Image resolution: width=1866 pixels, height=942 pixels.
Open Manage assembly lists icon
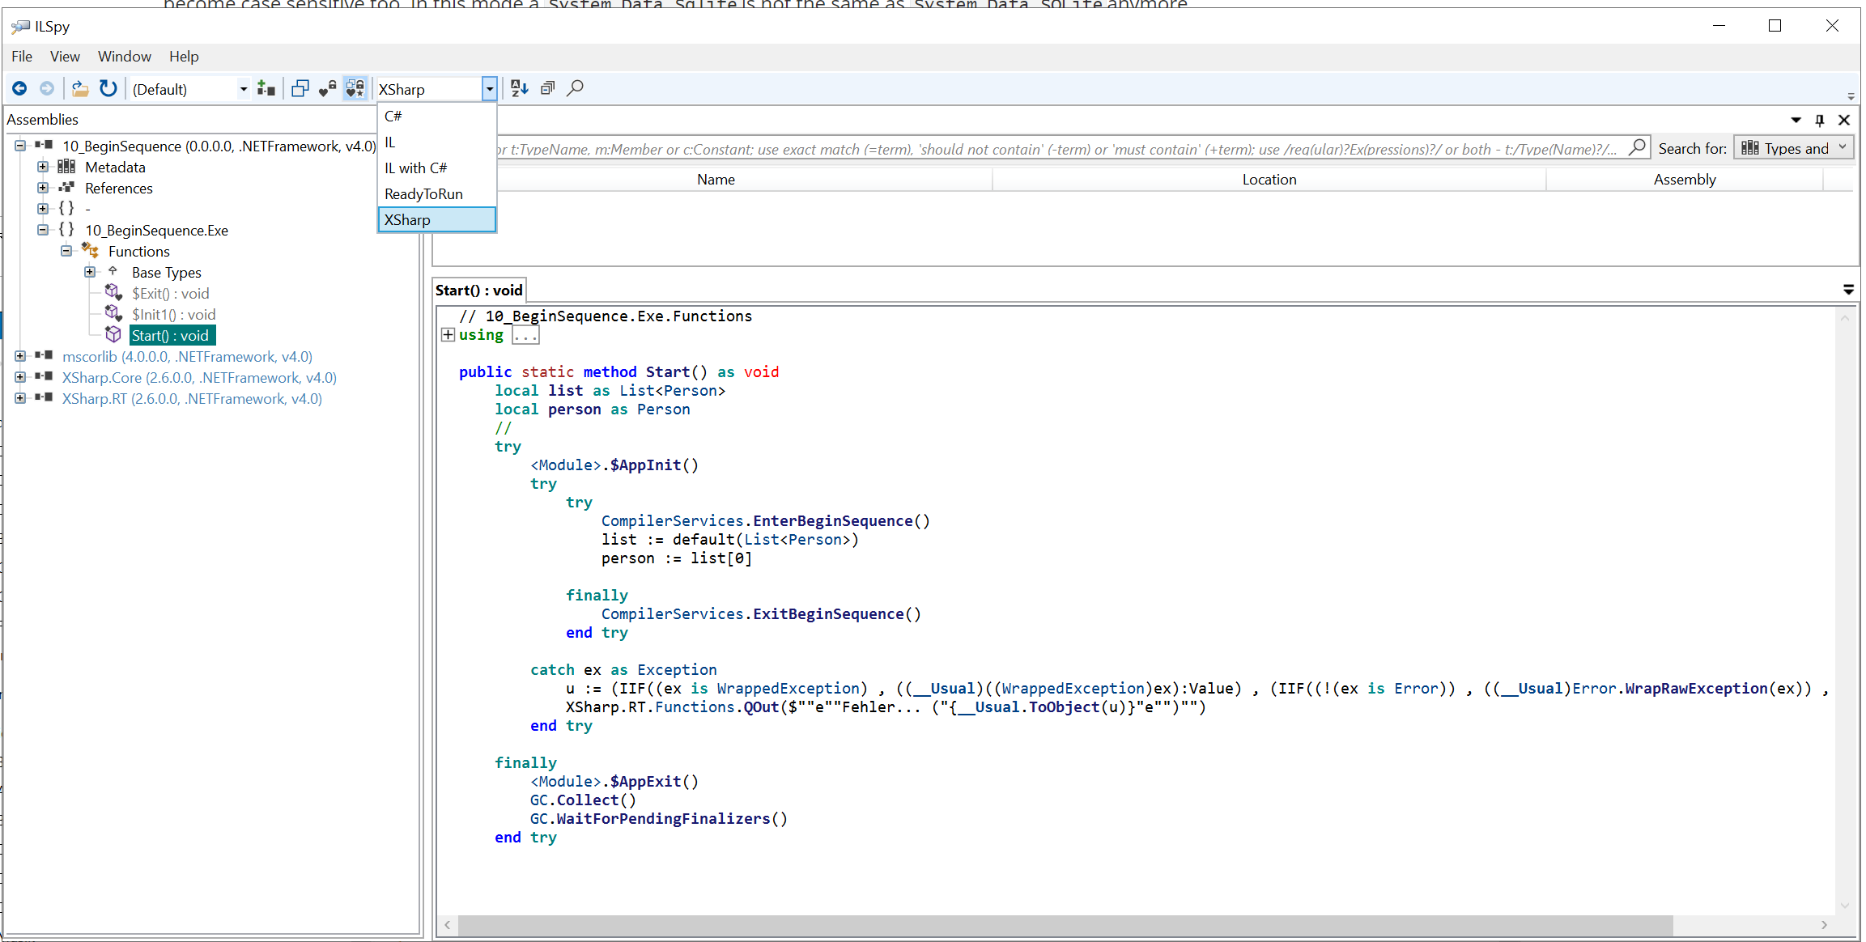point(266,88)
